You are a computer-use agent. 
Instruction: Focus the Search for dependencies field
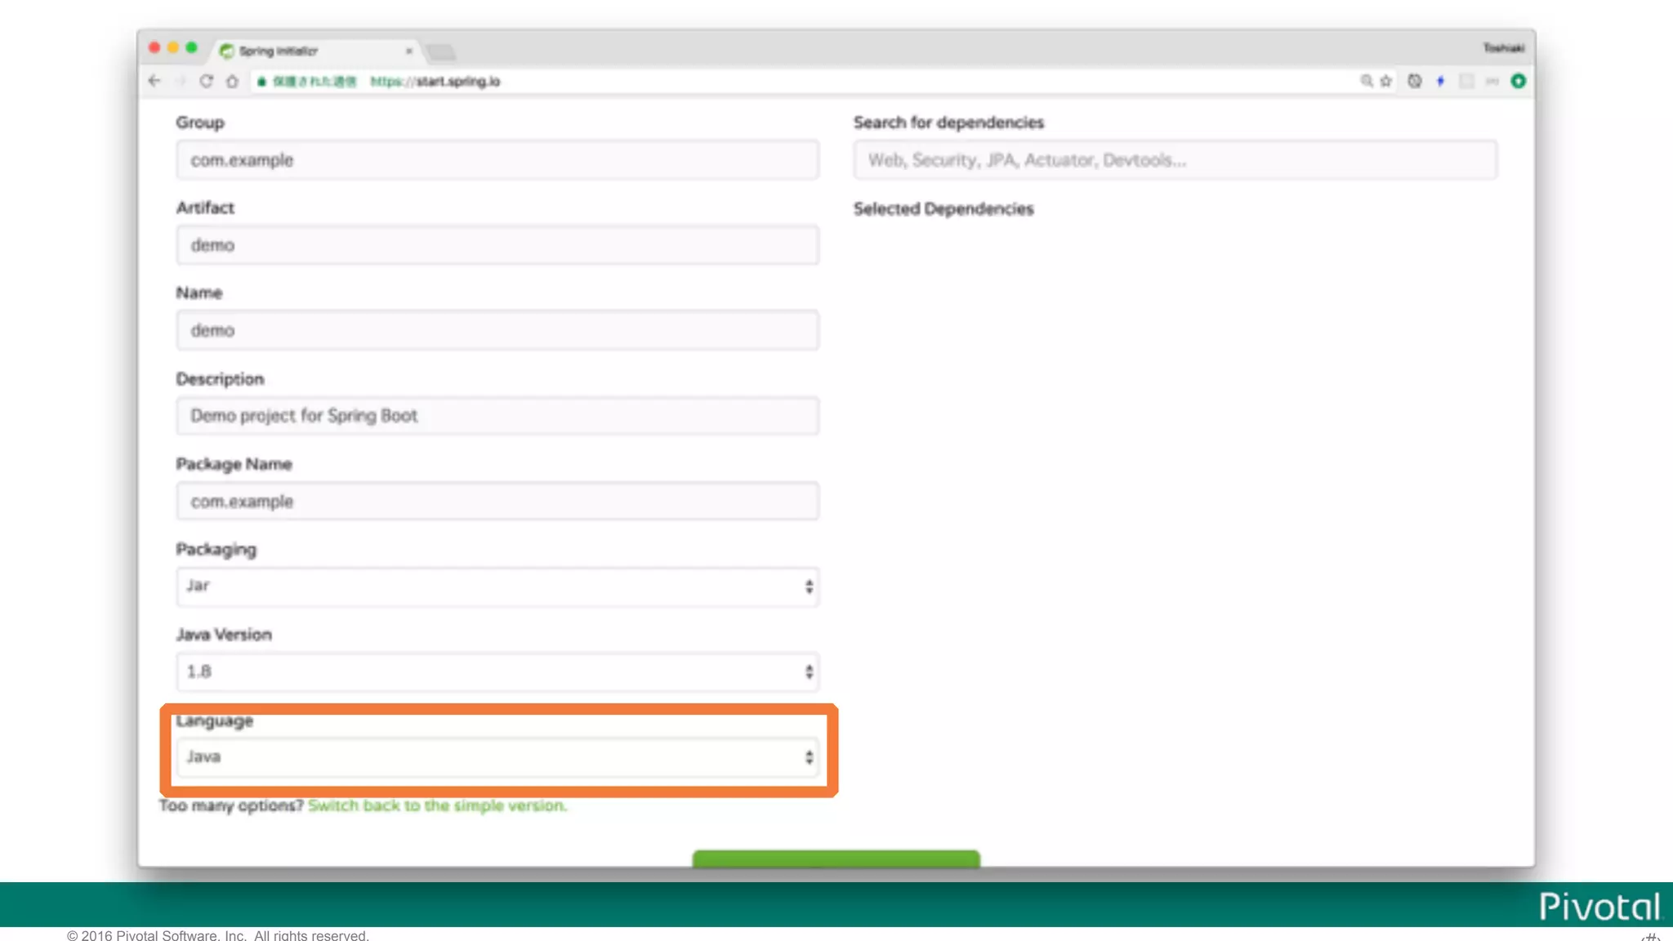[1175, 160]
